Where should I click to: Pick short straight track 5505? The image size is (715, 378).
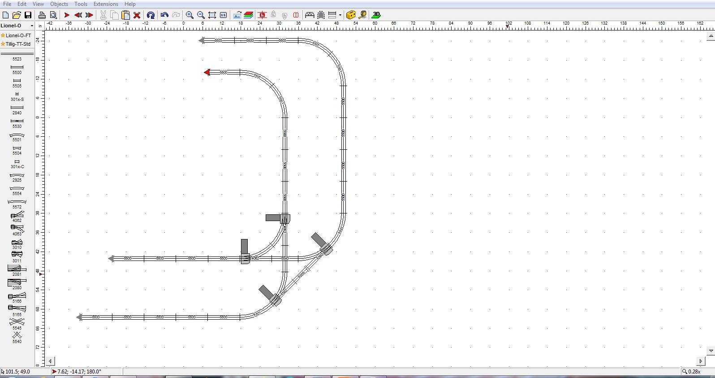coord(17,83)
